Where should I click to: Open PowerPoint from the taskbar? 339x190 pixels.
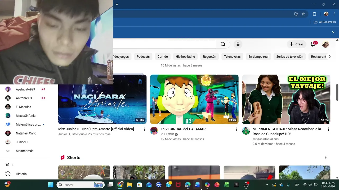pos(217,185)
